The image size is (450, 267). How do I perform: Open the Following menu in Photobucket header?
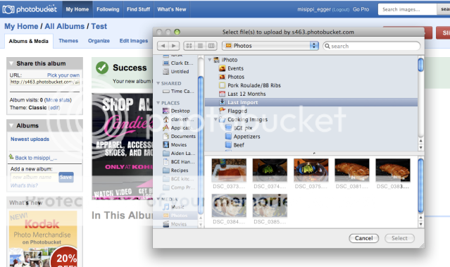(x=108, y=9)
